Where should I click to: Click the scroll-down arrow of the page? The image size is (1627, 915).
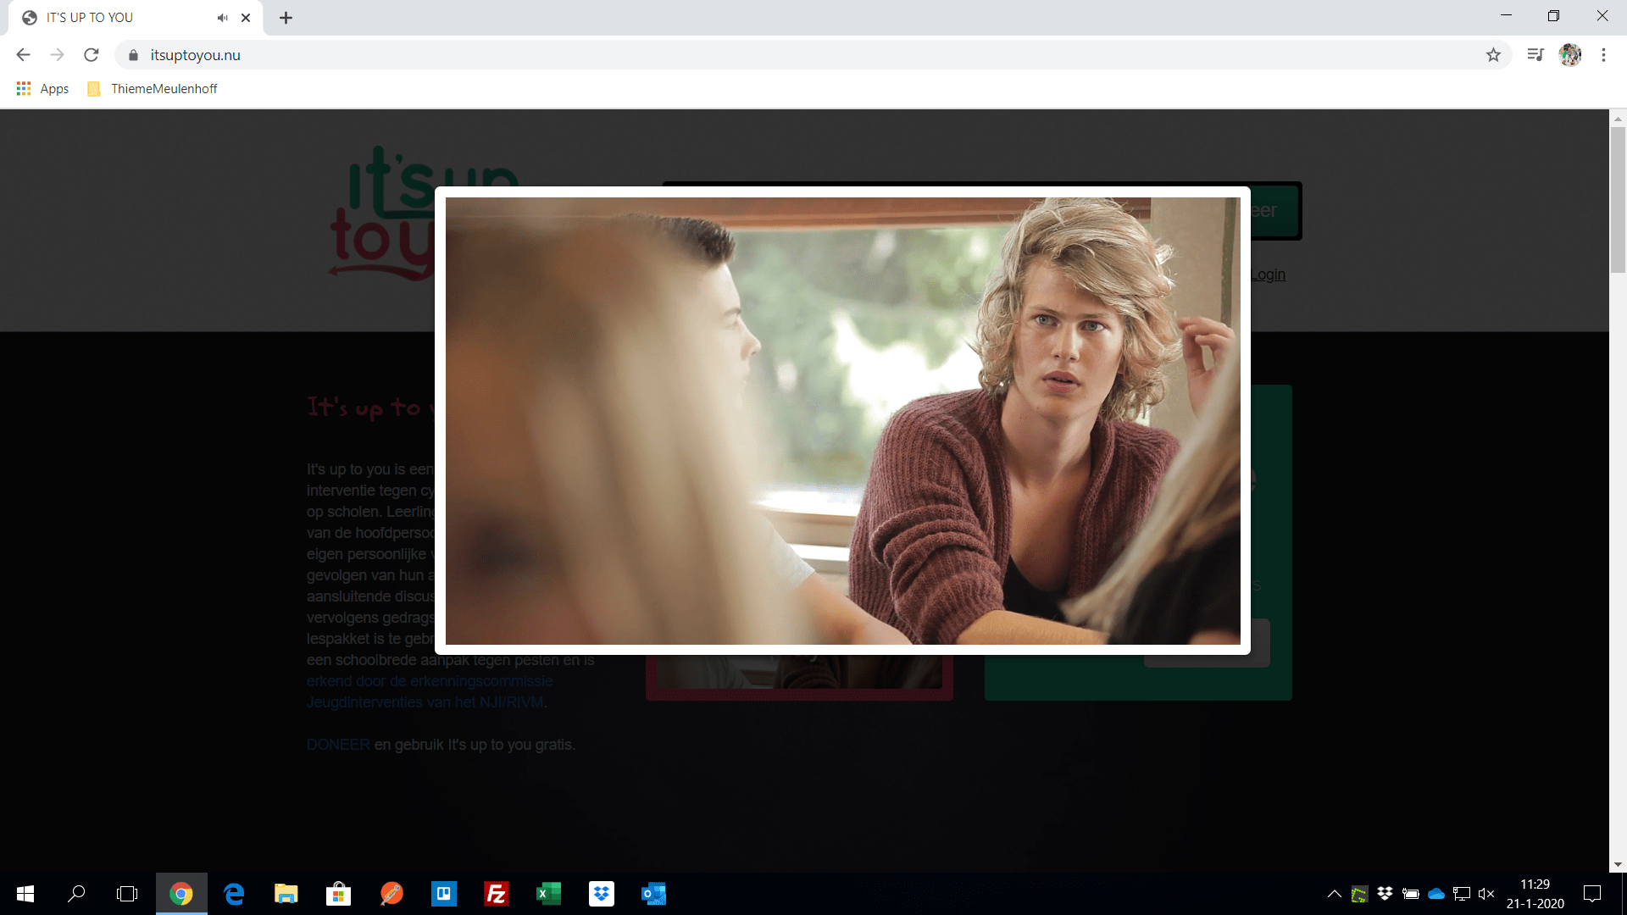[1618, 865]
